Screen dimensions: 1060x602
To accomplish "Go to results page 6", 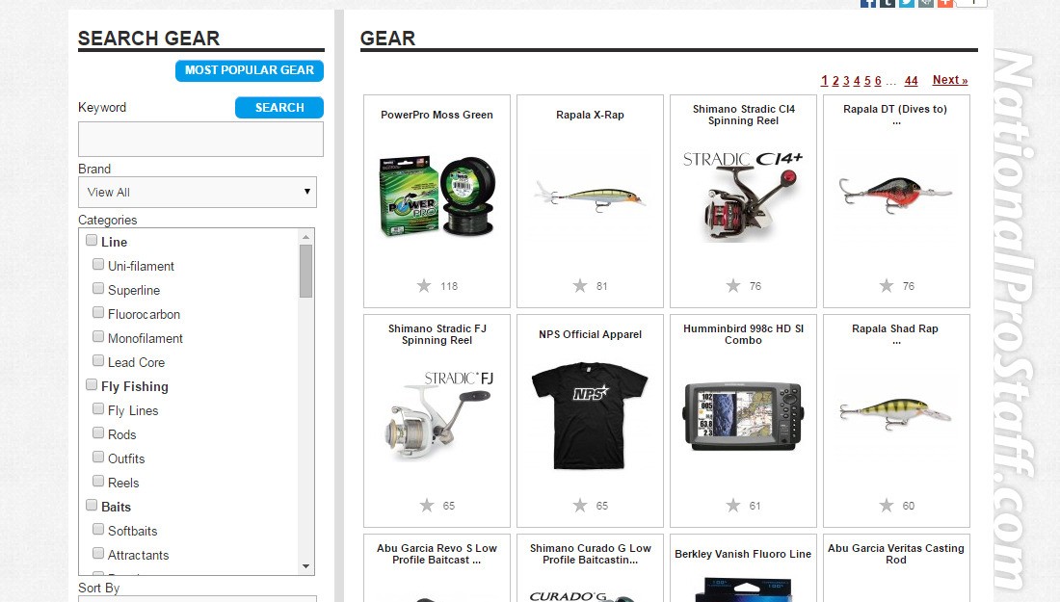I will (x=878, y=81).
